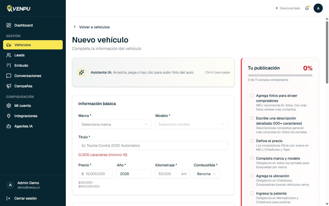Check off 'Completa marca y modelo' in the checklist
329x206 pixels.
pyautogui.click(x=252, y=158)
